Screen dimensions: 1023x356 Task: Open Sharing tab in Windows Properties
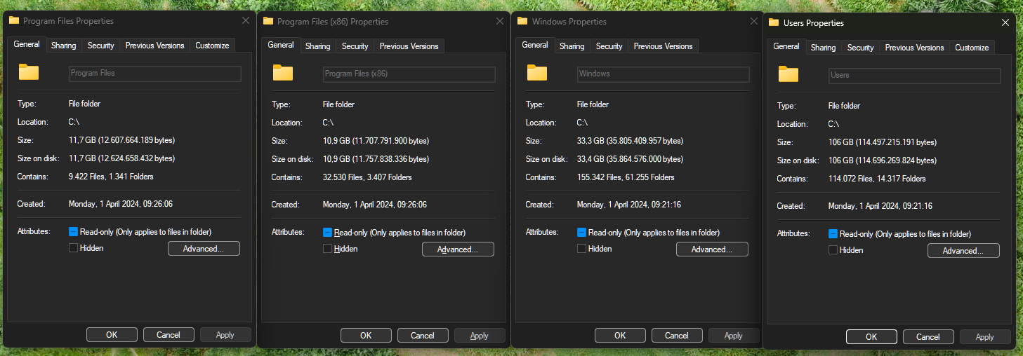click(x=572, y=46)
